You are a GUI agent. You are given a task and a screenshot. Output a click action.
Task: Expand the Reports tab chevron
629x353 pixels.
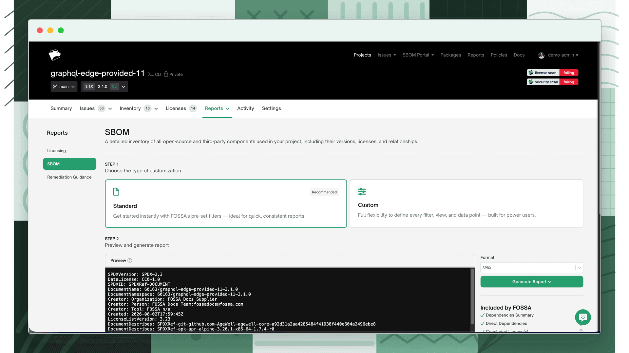click(228, 109)
